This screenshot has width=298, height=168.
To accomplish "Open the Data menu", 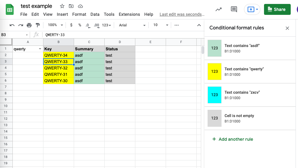I will (x=95, y=14).
